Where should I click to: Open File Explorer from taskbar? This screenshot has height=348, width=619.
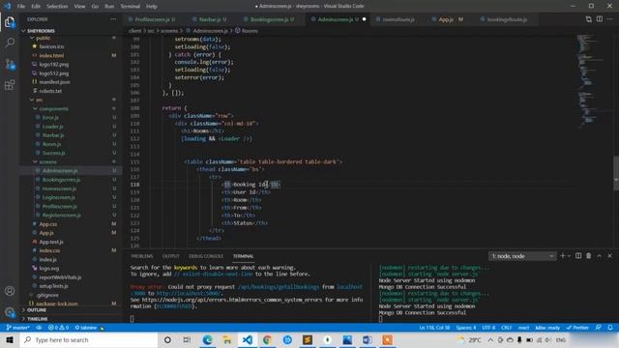point(227,339)
